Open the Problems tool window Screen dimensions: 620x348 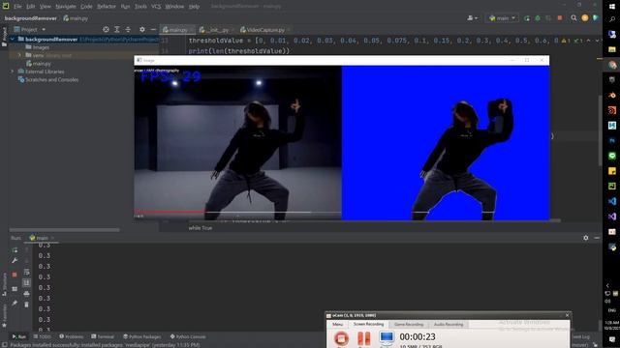point(72,336)
